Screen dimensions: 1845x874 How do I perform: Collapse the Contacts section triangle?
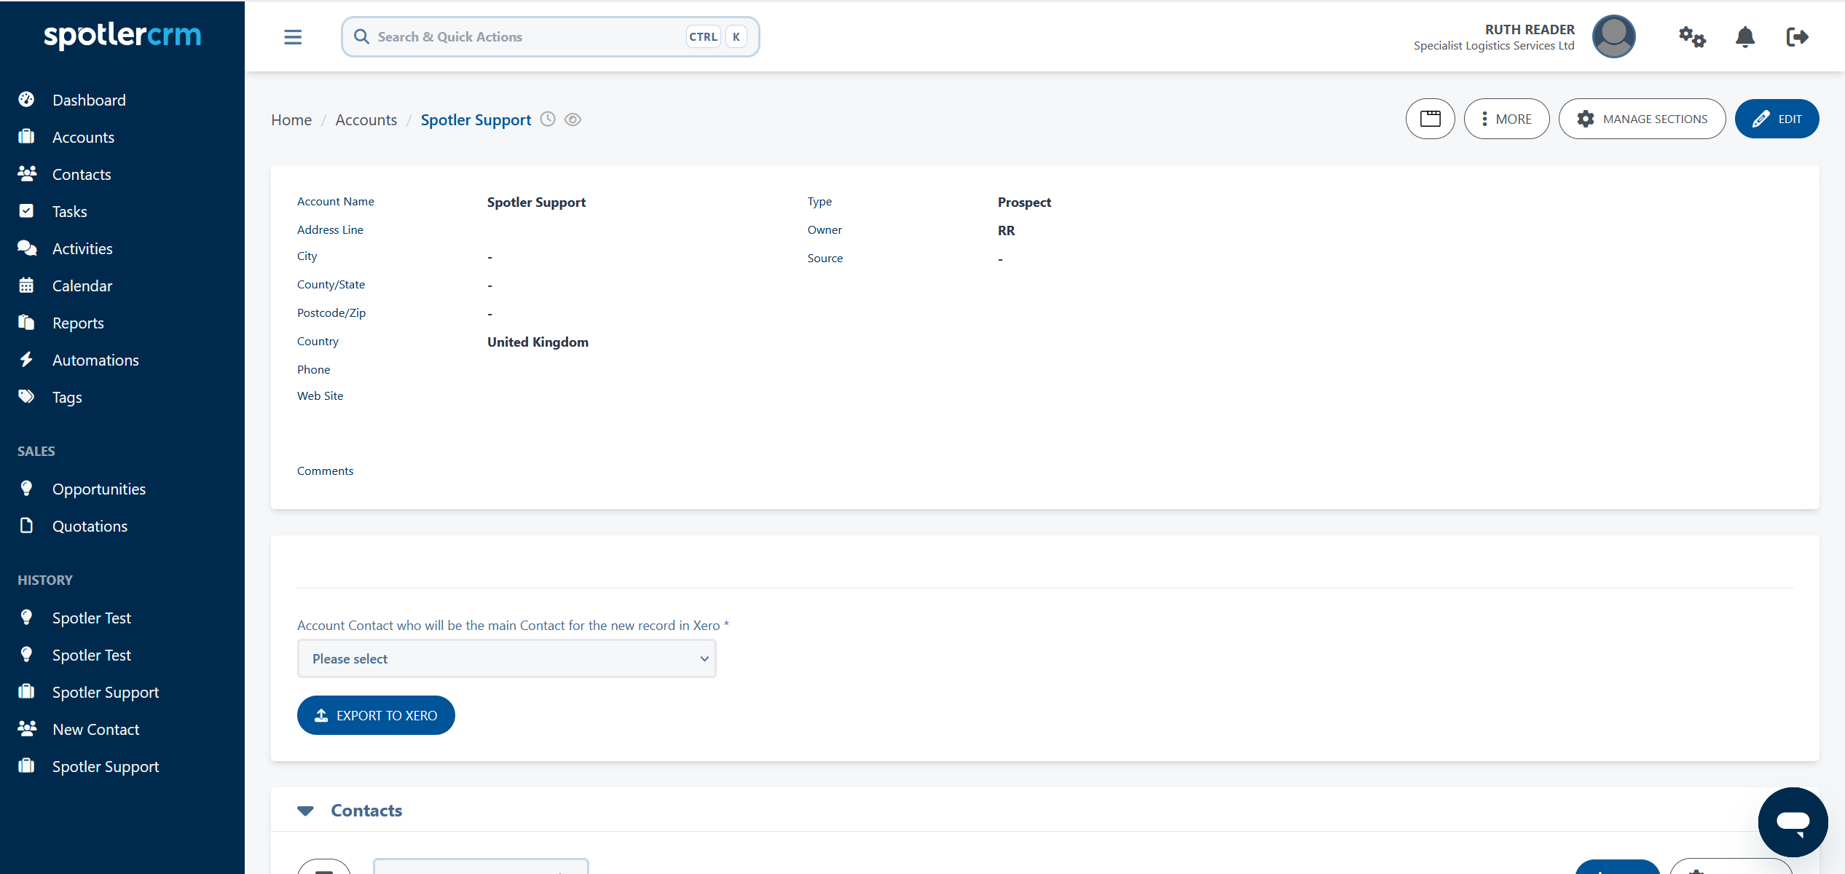pyautogui.click(x=305, y=811)
